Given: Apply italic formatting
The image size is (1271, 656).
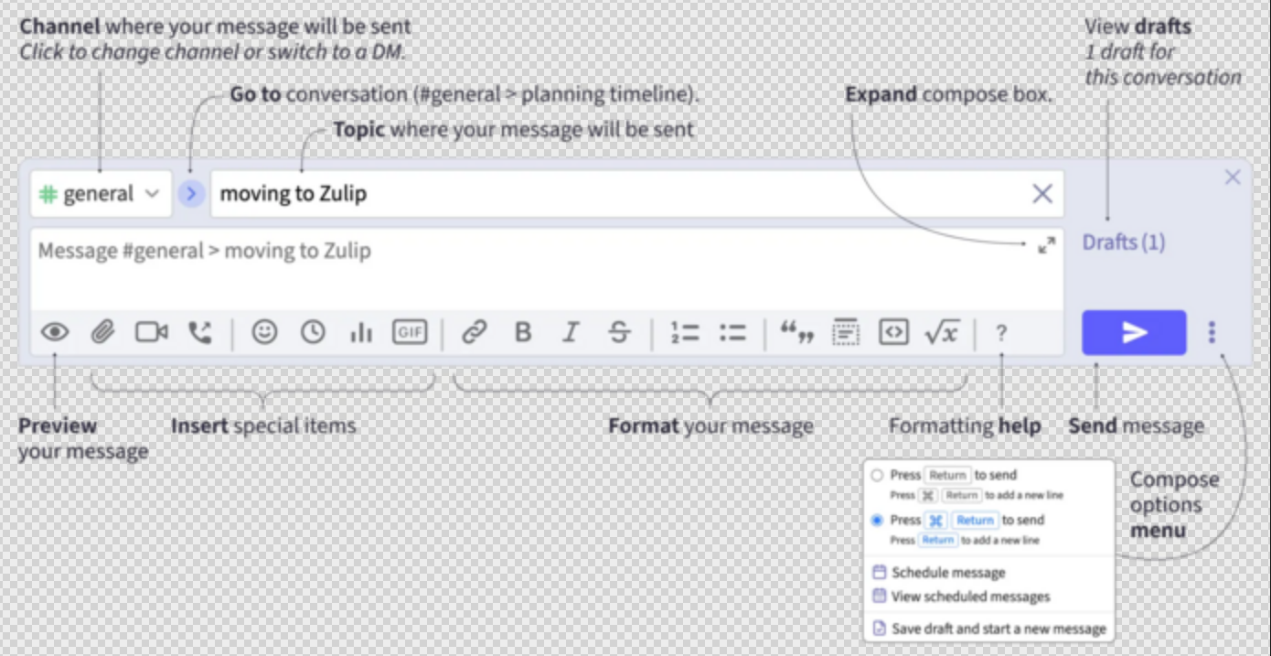Looking at the screenshot, I should (571, 332).
